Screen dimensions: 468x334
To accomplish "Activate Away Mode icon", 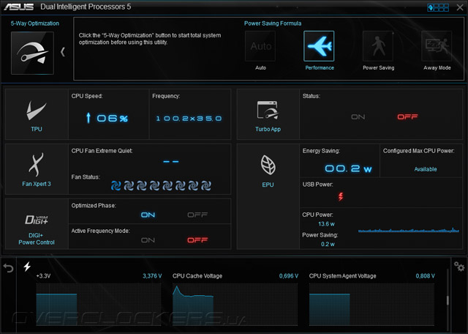I will 437,46.
